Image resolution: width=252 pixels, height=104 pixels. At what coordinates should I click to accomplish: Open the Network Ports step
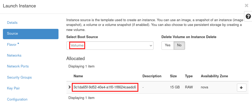[x=18, y=66]
